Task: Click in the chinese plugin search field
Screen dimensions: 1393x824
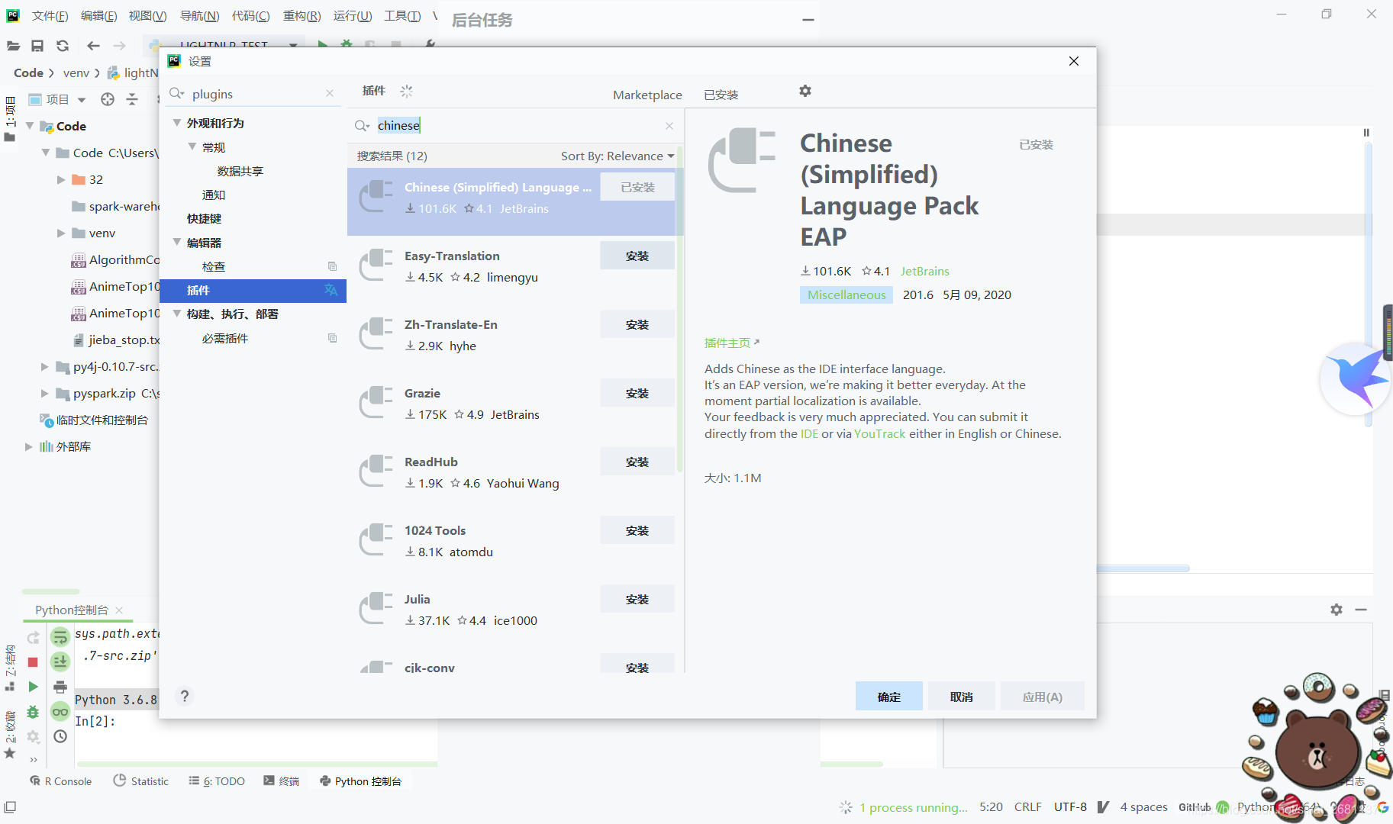Action: (x=514, y=126)
